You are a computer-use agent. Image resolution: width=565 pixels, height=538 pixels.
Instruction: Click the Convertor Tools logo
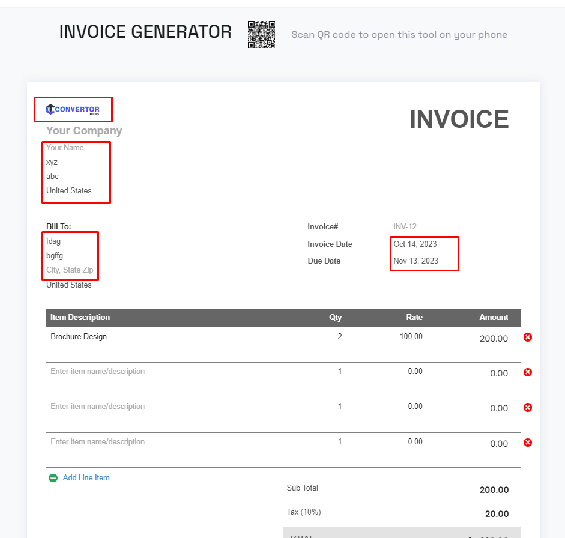pos(73,109)
